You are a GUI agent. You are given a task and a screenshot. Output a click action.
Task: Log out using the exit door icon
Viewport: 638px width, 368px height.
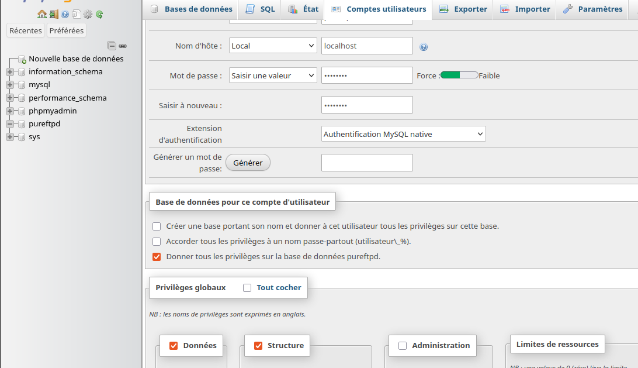pos(54,14)
